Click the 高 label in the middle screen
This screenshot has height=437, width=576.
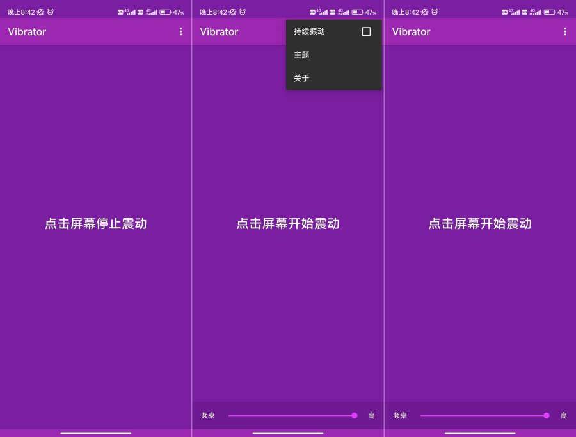click(x=371, y=415)
